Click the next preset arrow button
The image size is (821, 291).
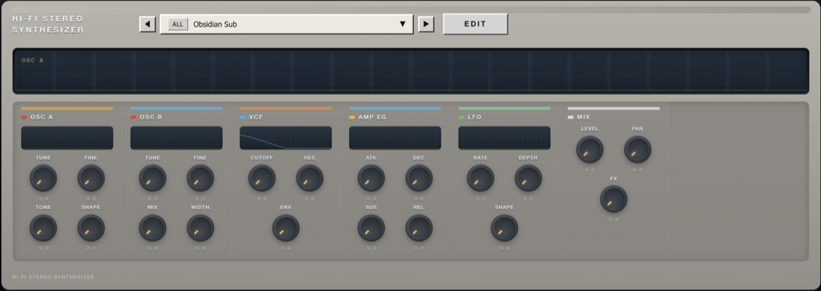426,25
